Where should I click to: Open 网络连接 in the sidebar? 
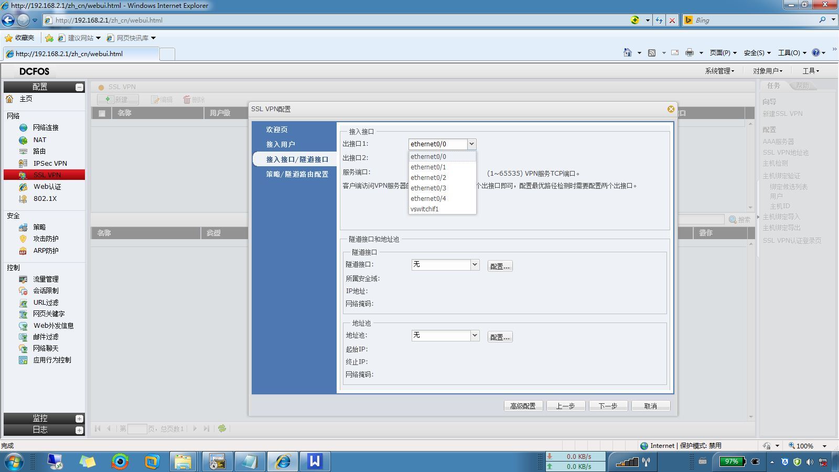[46, 127]
